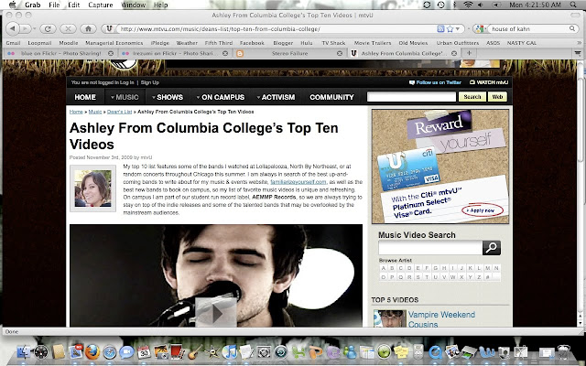Play the featured music video
This screenshot has height=366, width=586.
216,313
